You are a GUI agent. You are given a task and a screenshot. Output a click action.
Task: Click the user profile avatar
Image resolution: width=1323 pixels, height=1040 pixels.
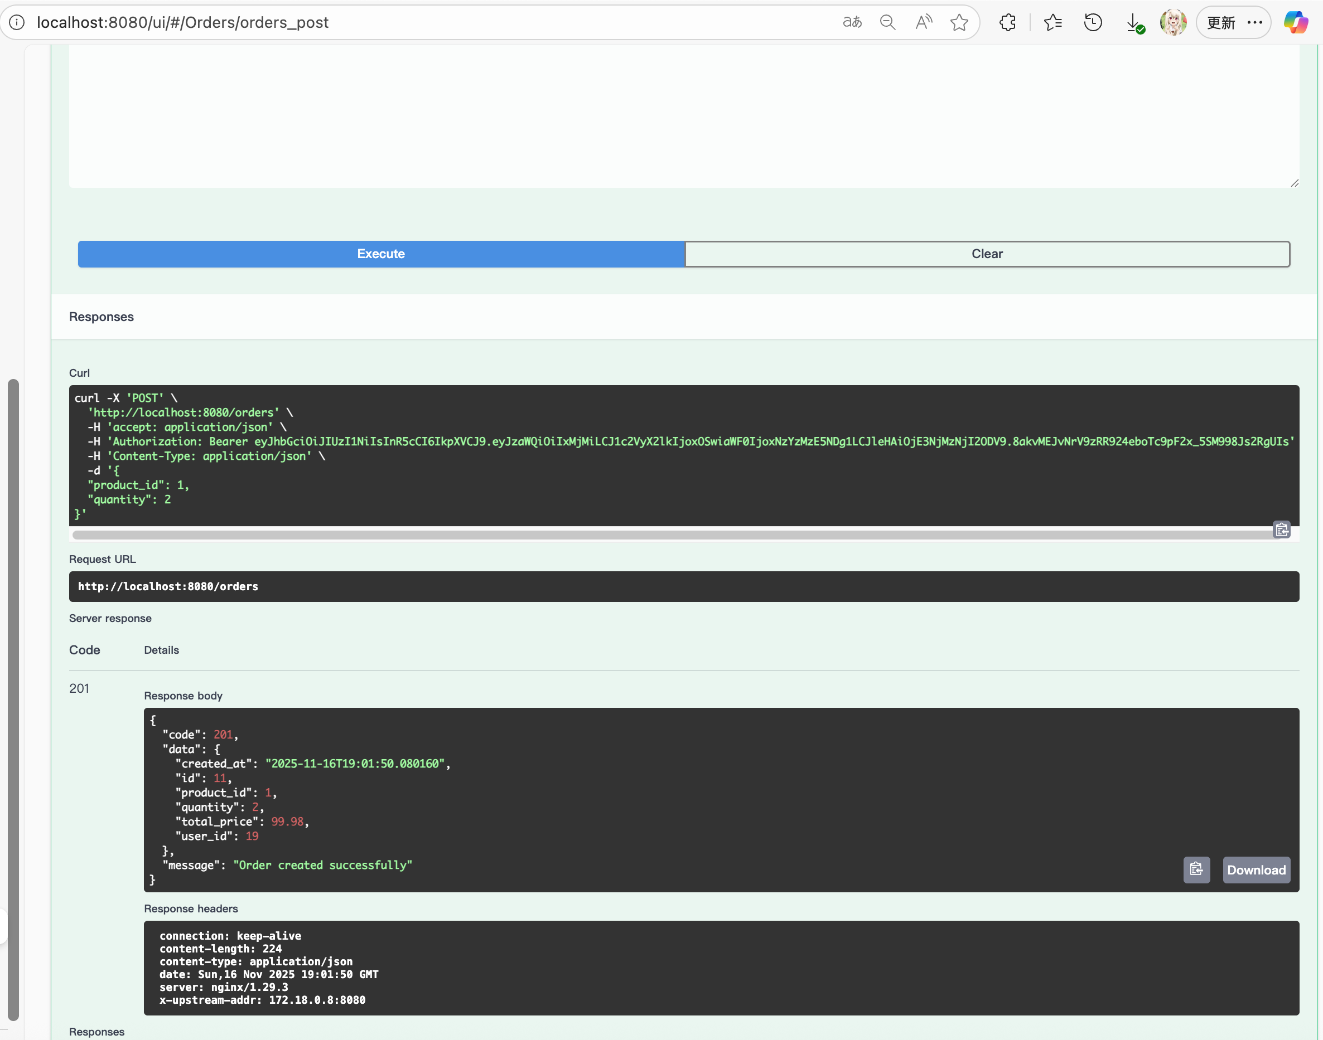coord(1172,22)
